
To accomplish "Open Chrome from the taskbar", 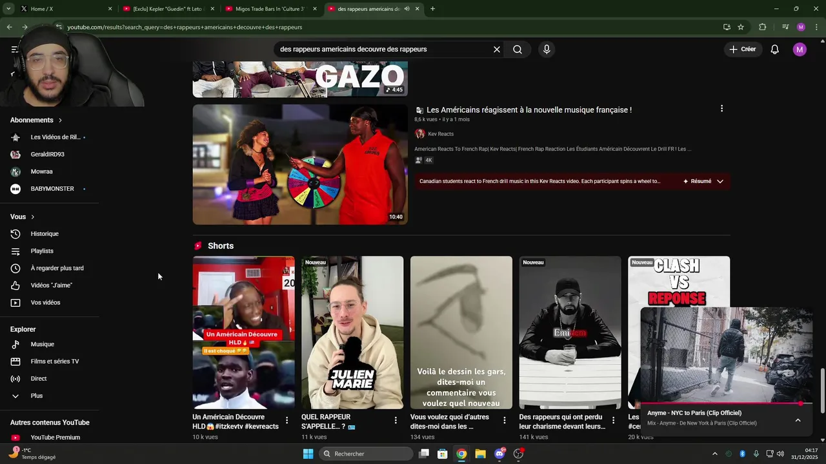I will (x=461, y=454).
